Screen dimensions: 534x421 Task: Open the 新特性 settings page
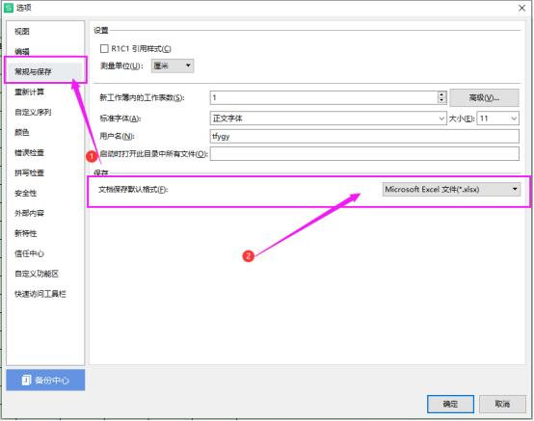(25, 233)
